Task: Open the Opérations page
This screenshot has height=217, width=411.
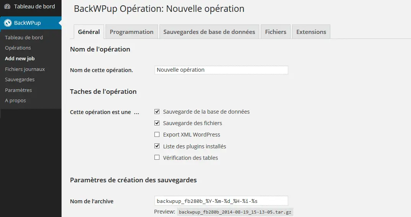Action: tap(18, 48)
